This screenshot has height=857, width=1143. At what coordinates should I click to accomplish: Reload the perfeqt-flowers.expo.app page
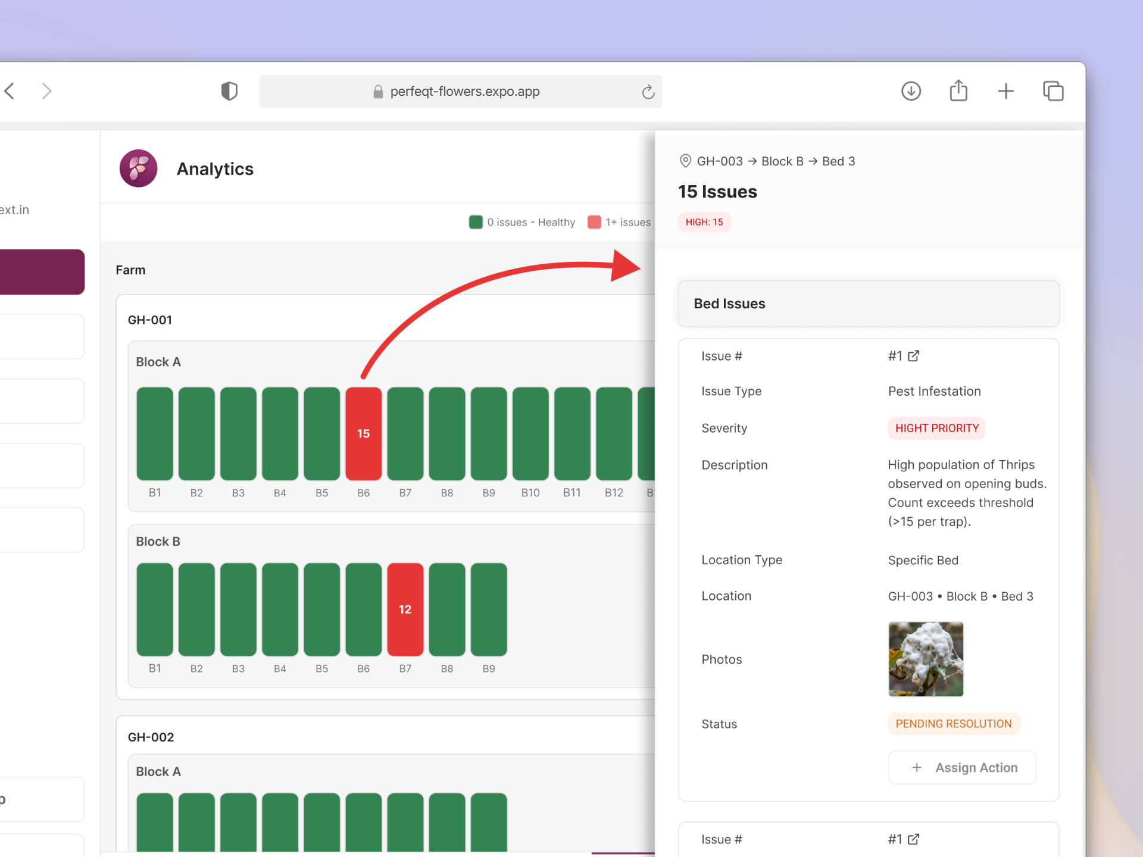648,92
